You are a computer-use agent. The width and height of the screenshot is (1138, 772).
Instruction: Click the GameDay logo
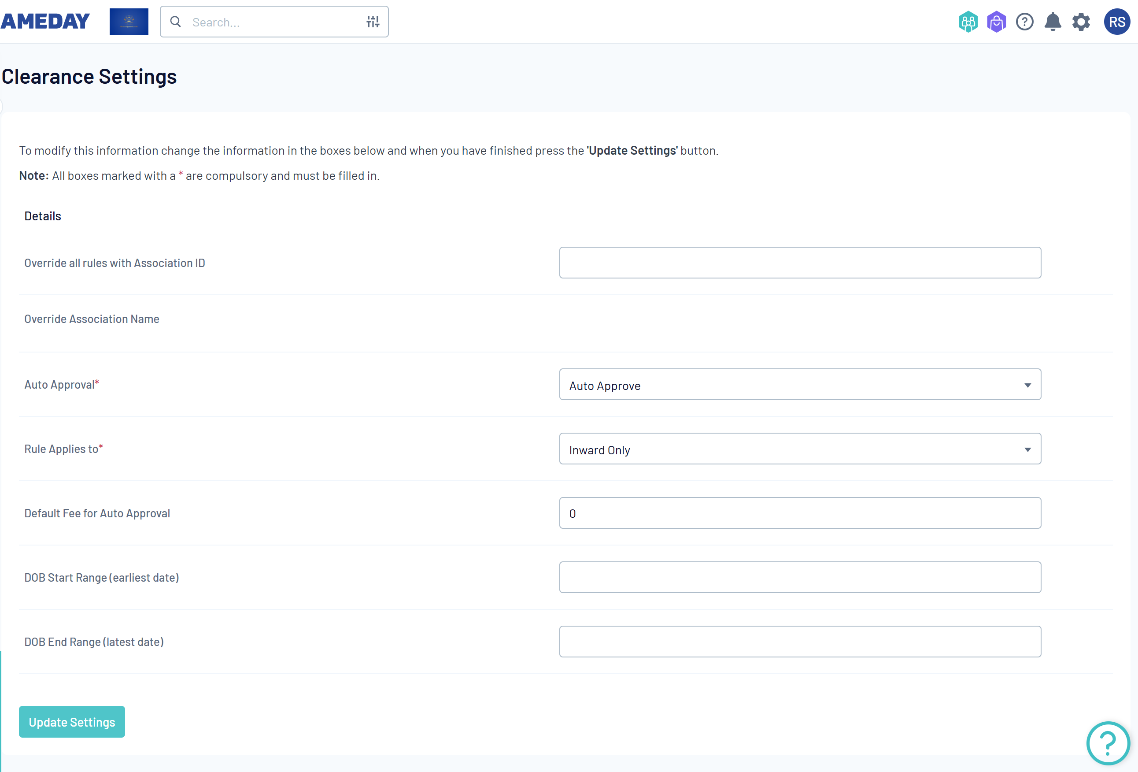click(x=45, y=22)
